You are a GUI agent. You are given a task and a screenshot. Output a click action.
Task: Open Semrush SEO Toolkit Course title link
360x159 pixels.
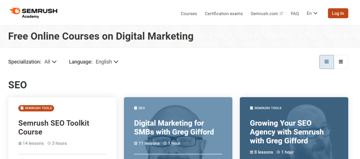[x=54, y=127]
